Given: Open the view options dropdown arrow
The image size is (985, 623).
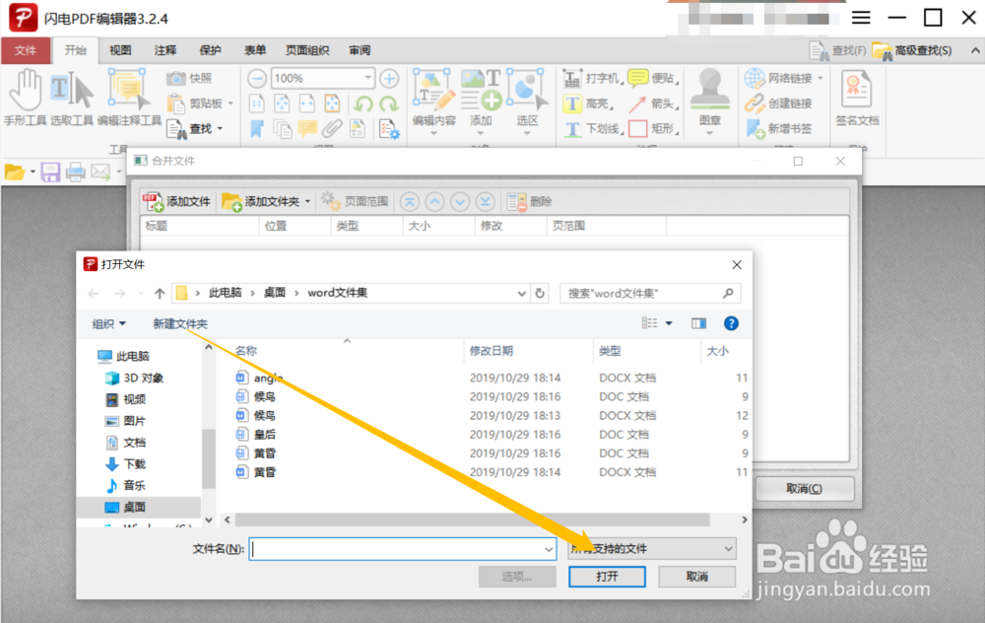Looking at the screenshot, I should click(669, 323).
